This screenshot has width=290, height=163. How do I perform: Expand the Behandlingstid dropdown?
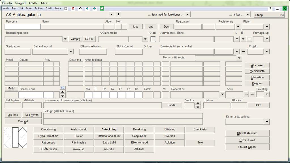[x=71, y=52]
